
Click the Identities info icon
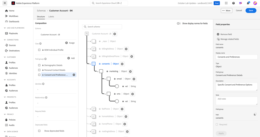pos(43,84)
